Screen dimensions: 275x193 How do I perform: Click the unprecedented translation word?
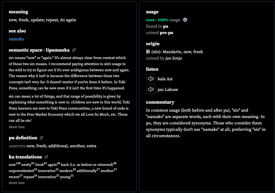coord(21,171)
